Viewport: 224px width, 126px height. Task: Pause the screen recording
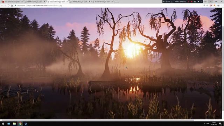coord(188,1)
